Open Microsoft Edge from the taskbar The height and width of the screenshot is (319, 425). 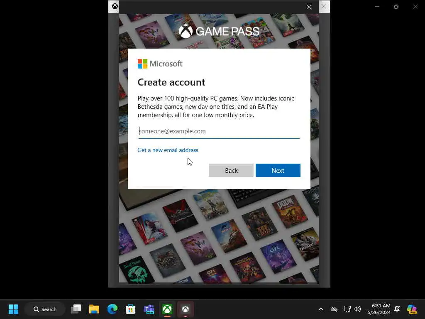pyautogui.click(x=112, y=309)
